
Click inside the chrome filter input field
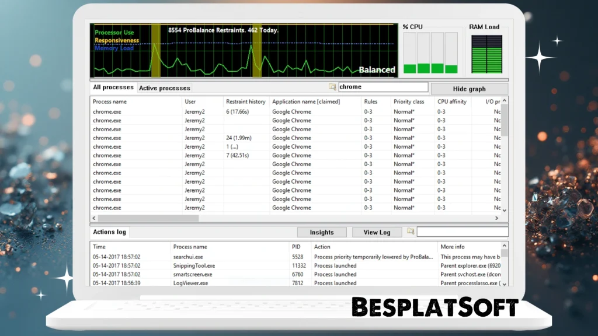pyautogui.click(x=383, y=86)
